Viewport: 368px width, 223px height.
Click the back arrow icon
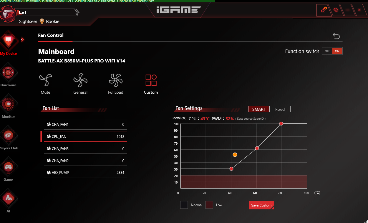(336, 36)
